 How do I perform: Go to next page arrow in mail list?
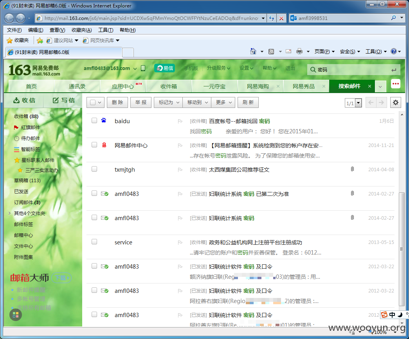point(381,102)
